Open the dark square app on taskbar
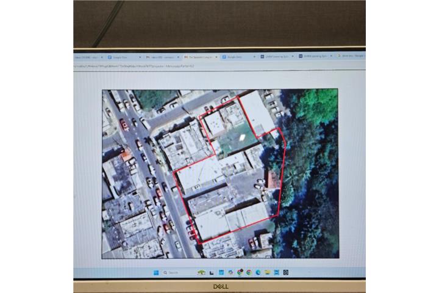The image size is (439, 293). click(x=286, y=272)
